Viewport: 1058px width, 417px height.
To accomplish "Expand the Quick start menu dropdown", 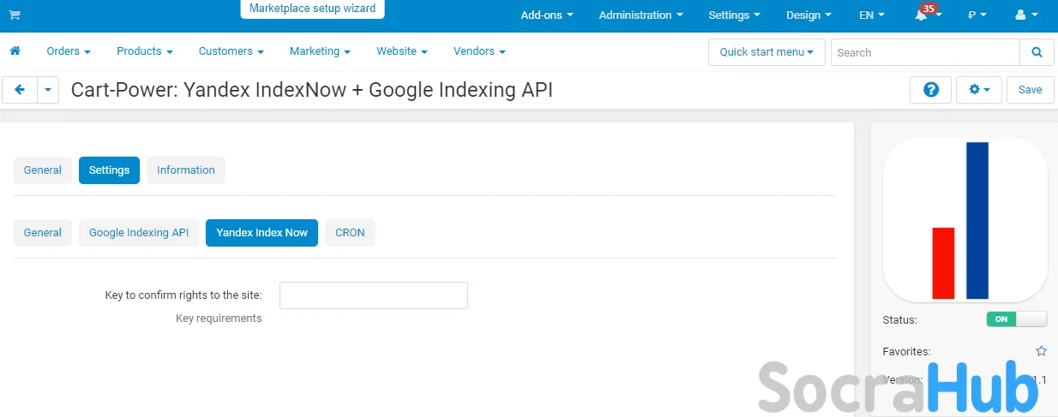I will 766,52.
